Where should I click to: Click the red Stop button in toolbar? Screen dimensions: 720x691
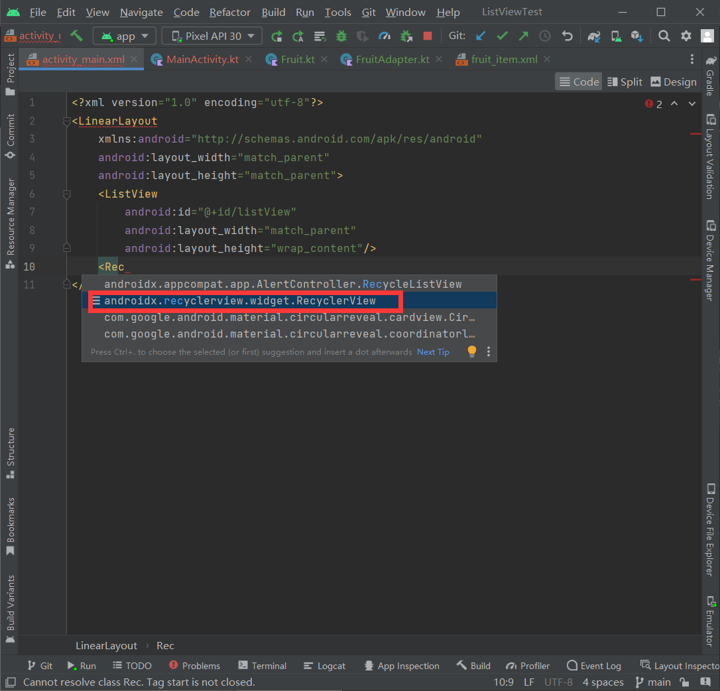[x=428, y=36]
